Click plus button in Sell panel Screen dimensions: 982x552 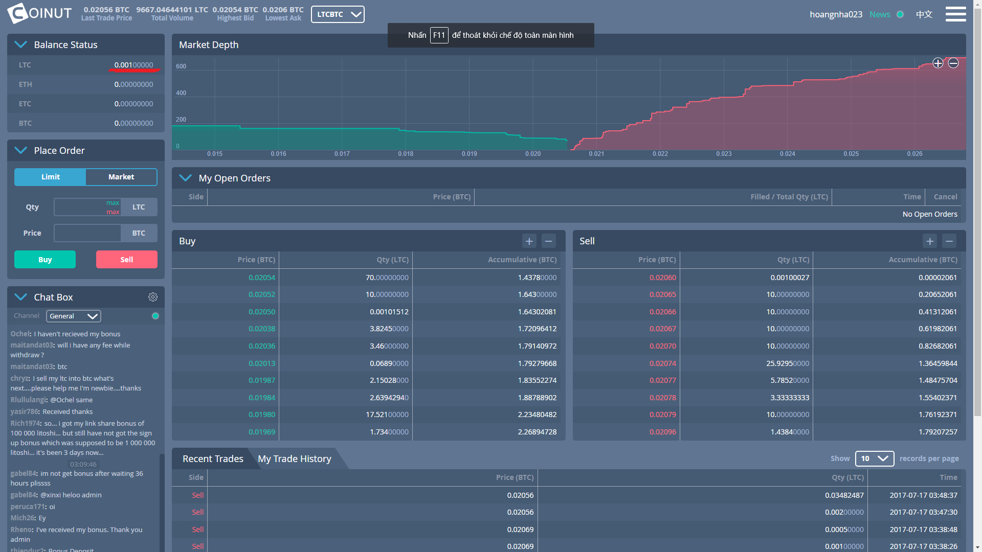coord(930,241)
